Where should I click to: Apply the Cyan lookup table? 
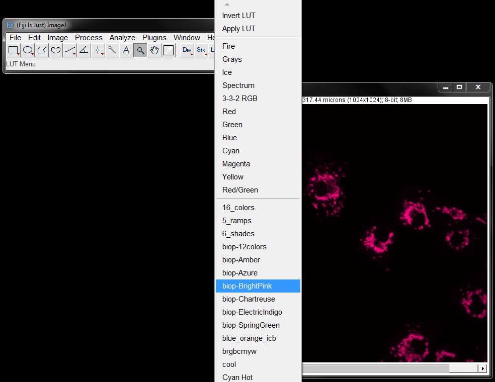pyautogui.click(x=258, y=151)
